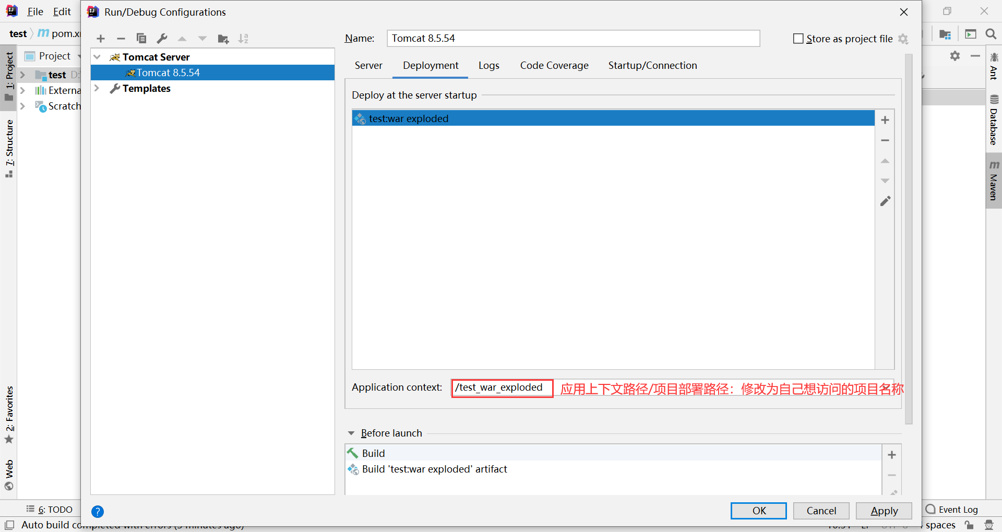Collapse Before launch section
The height and width of the screenshot is (532, 1002).
tap(351, 433)
